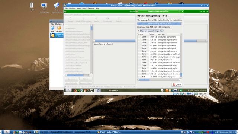Image resolution: width=238 pixels, height=134 pixels.
Task: Switch to Oracle VM VirtualBox taskbar entry
Action: tap(60, 132)
